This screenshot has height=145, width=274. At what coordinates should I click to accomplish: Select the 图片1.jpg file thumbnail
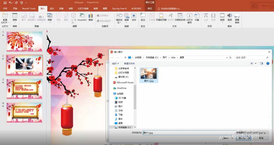[x=149, y=75]
